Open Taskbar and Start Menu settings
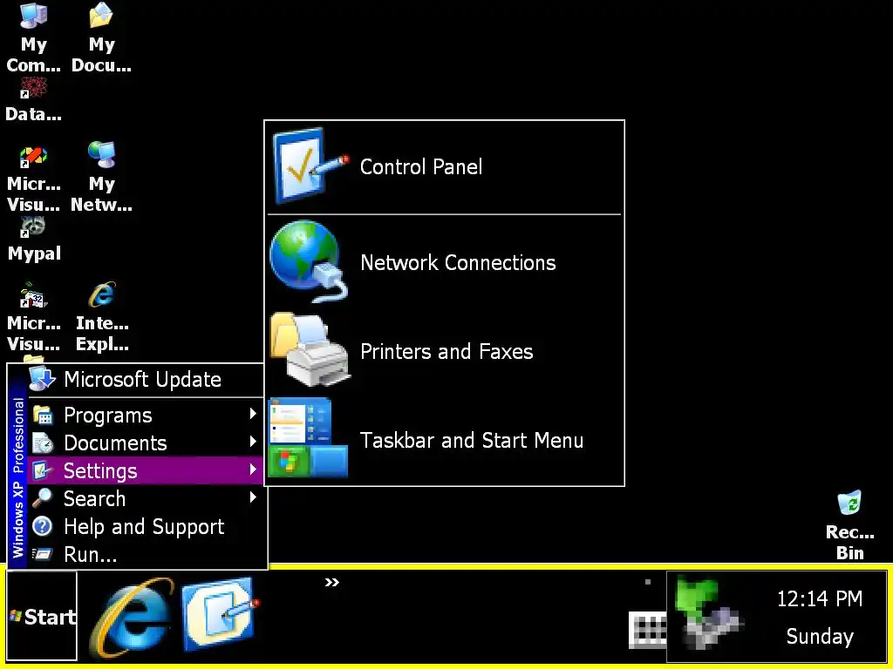Viewport: 893px width, 669px height. pos(444,440)
